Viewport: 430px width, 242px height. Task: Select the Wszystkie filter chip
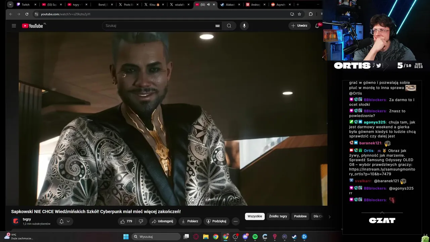[x=255, y=216]
